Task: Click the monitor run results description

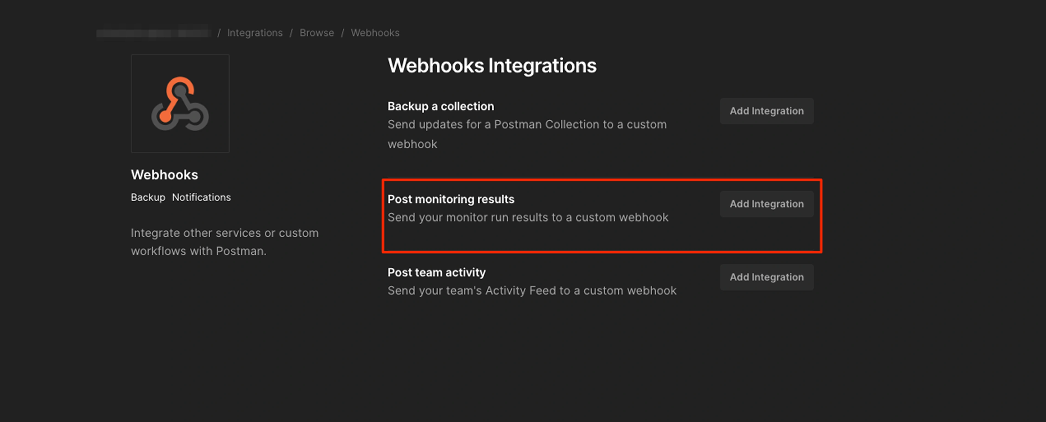Action: pos(528,217)
